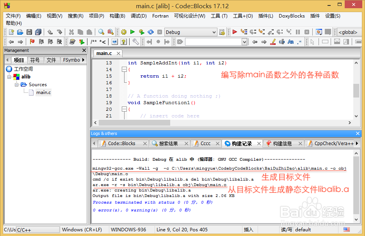The width and height of the screenshot is (365, 236).
Task: Click the Open file folder icon
Action: (20, 32)
